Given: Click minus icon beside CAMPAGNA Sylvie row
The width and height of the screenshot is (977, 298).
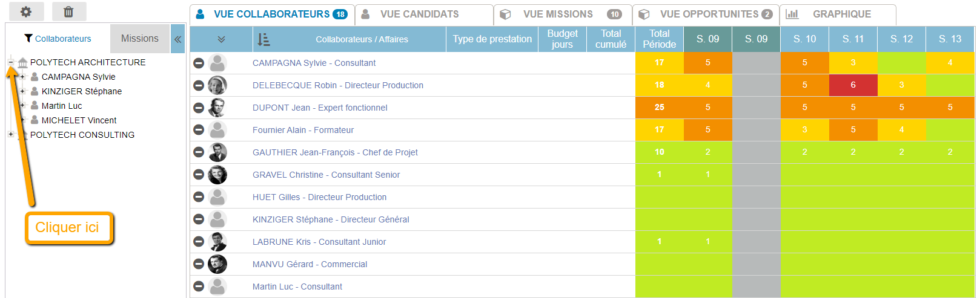Looking at the screenshot, I should point(198,63).
